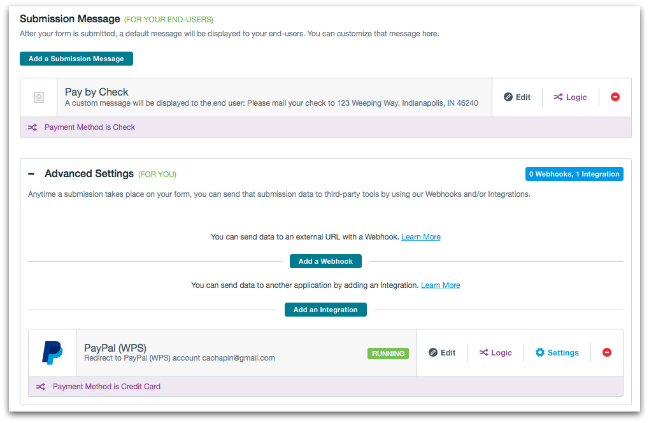Click the red remove icon for PayPal integration
The width and height of the screenshot is (649, 423).
[606, 352]
